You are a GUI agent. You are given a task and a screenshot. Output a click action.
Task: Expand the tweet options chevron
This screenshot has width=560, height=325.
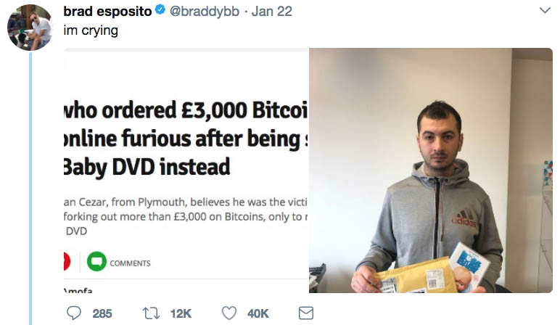545,11
